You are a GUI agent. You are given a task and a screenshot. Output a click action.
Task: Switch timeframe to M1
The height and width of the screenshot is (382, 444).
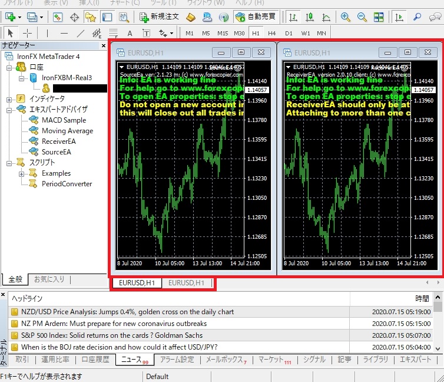[190, 34]
